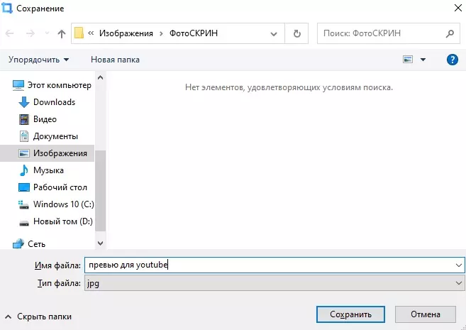Open the Упорядочить menu
466x330 pixels.
[38, 60]
